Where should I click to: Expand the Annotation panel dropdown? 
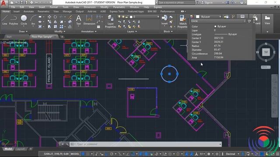click(89, 31)
